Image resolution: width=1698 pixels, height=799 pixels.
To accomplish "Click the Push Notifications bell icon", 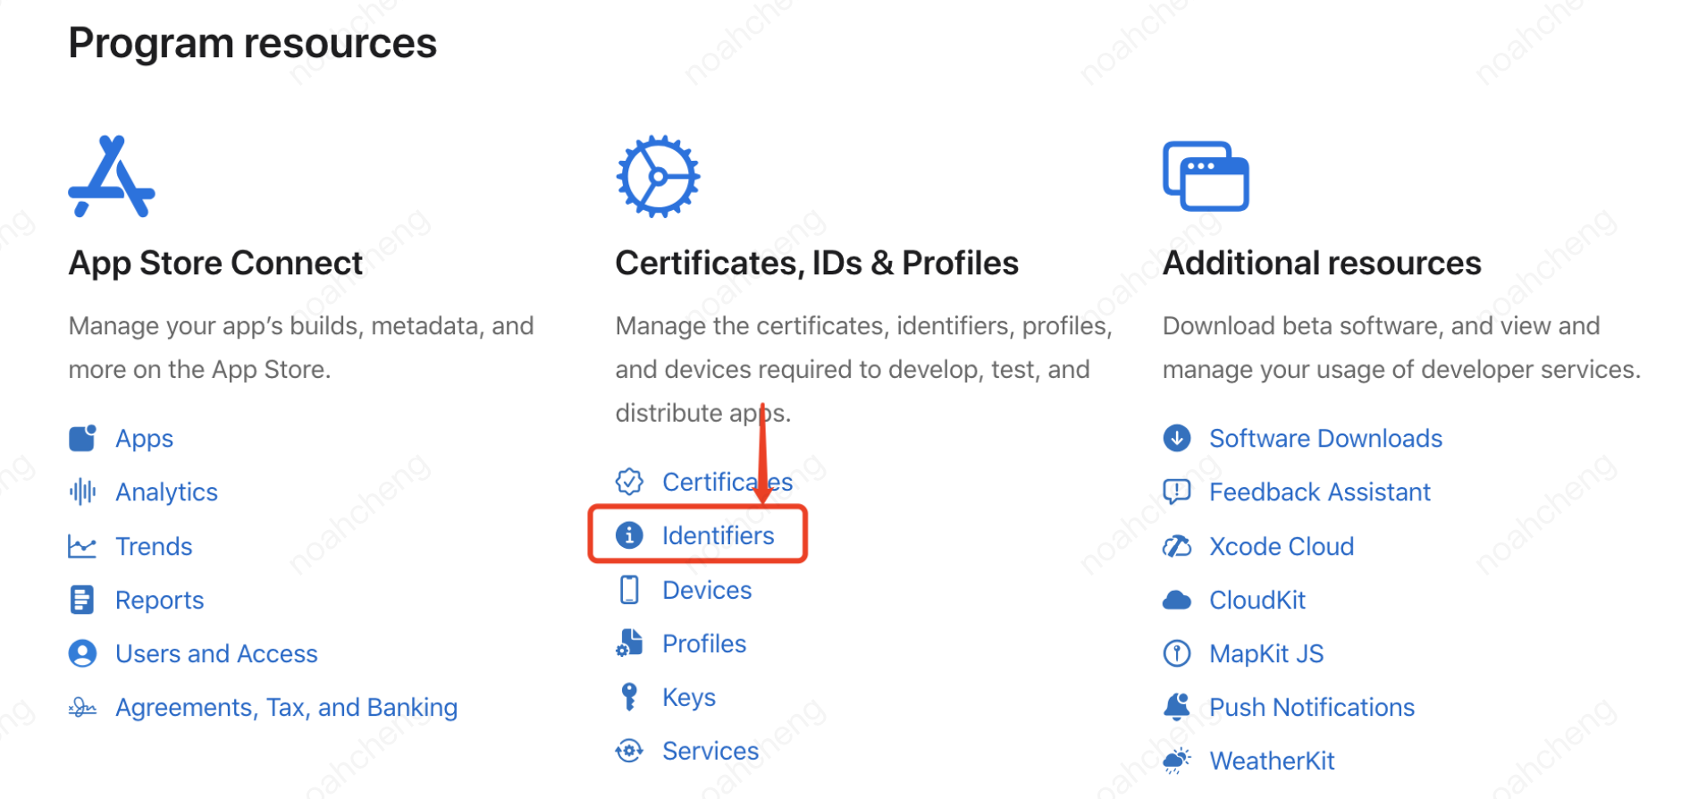I will coord(1177,707).
